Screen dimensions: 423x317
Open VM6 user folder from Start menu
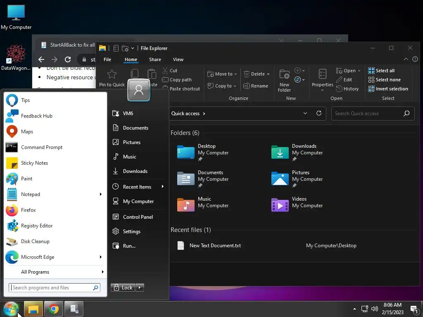(138, 113)
